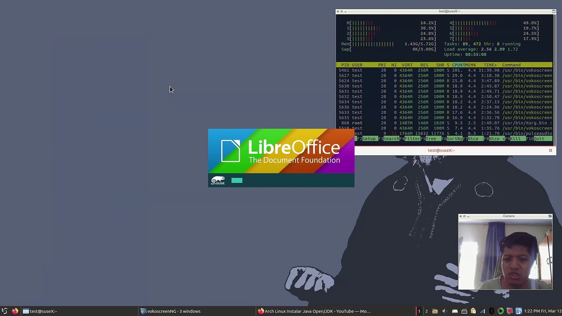Select htop process row PID 5627
Viewport: 562px width, 316px height.
444,75
